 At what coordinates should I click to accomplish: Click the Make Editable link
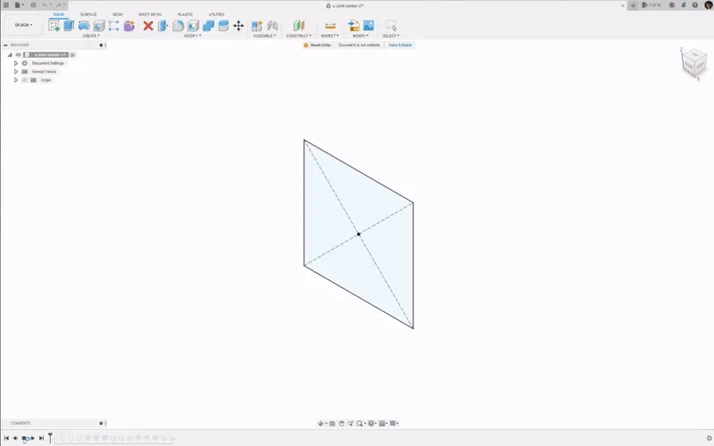click(400, 45)
